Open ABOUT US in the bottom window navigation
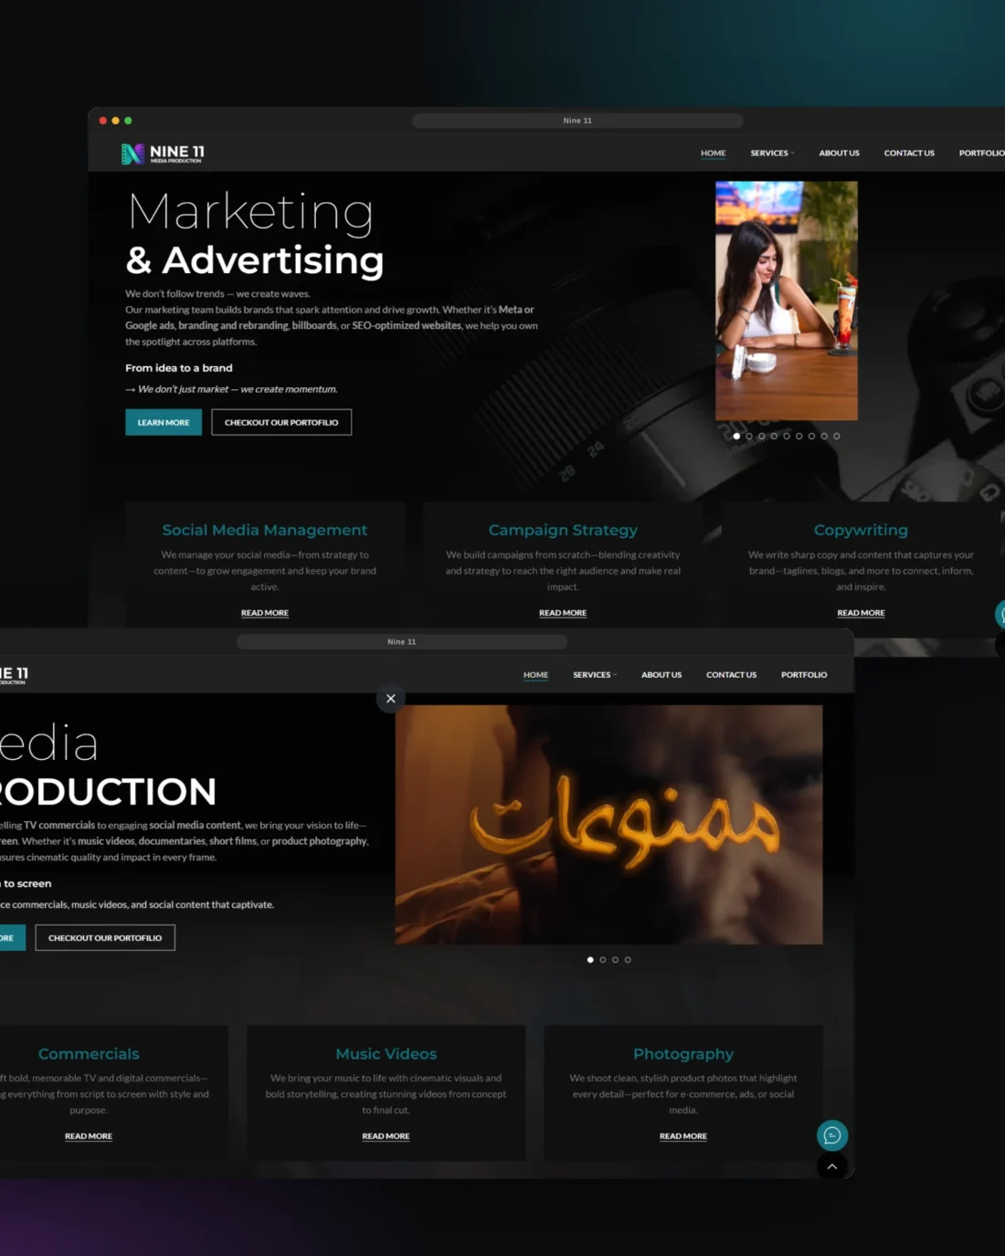This screenshot has height=1256, width=1005. [x=661, y=675]
